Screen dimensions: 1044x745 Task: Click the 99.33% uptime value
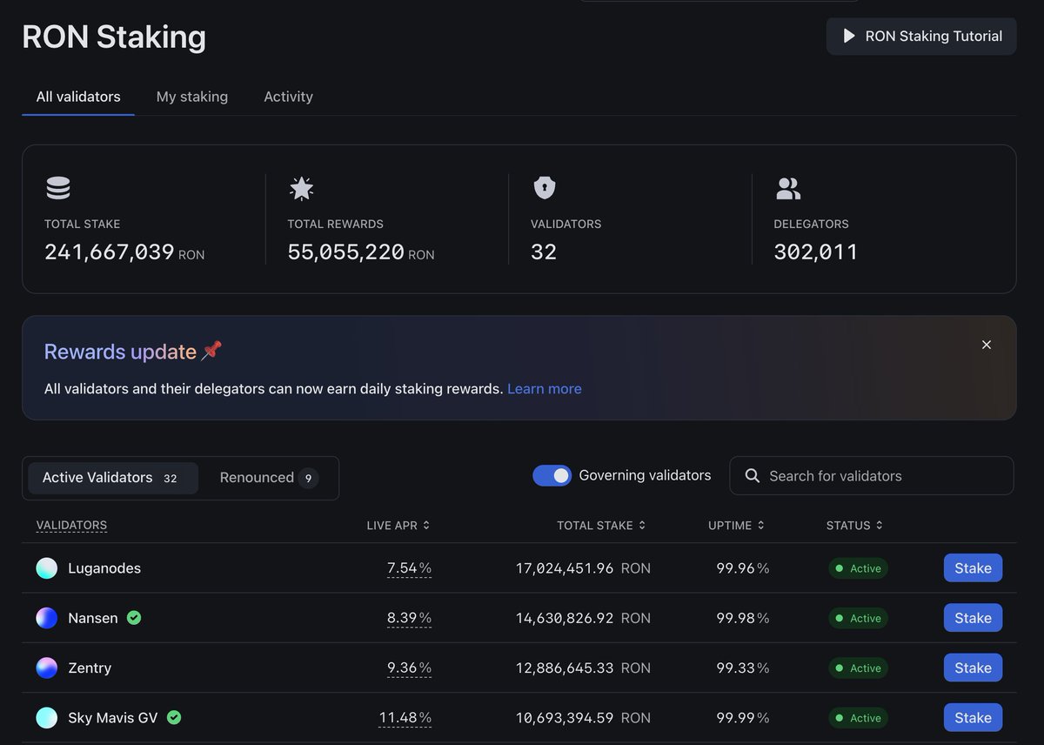[x=743, y=668]
